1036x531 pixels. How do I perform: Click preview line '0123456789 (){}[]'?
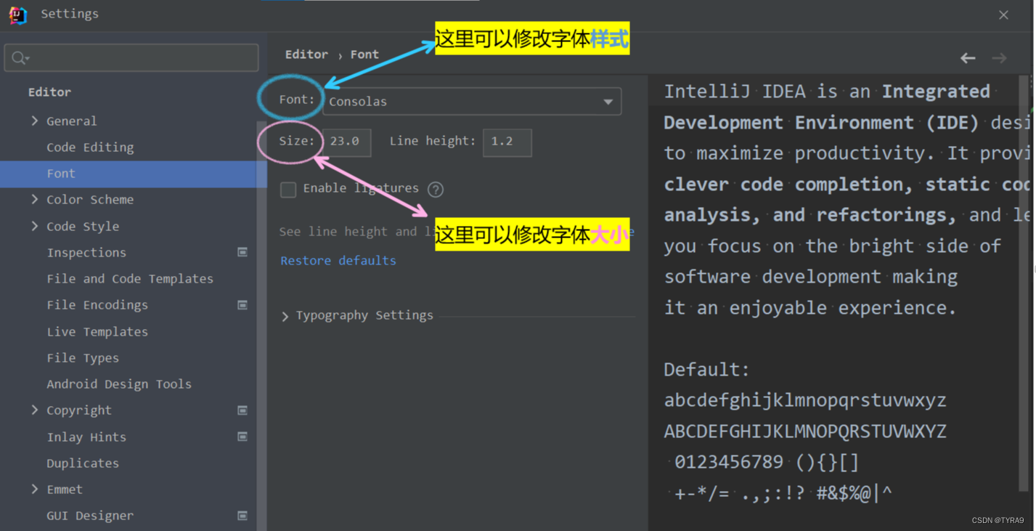(767, 462)
